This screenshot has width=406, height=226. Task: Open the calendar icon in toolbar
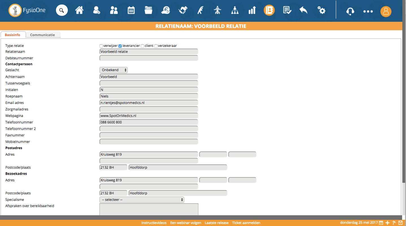(x=131, y=11)
